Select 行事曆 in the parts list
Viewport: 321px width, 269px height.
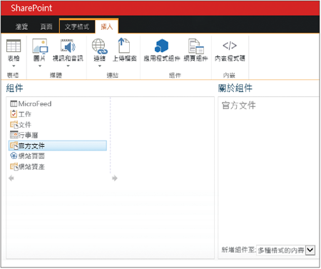click(28, 135)
